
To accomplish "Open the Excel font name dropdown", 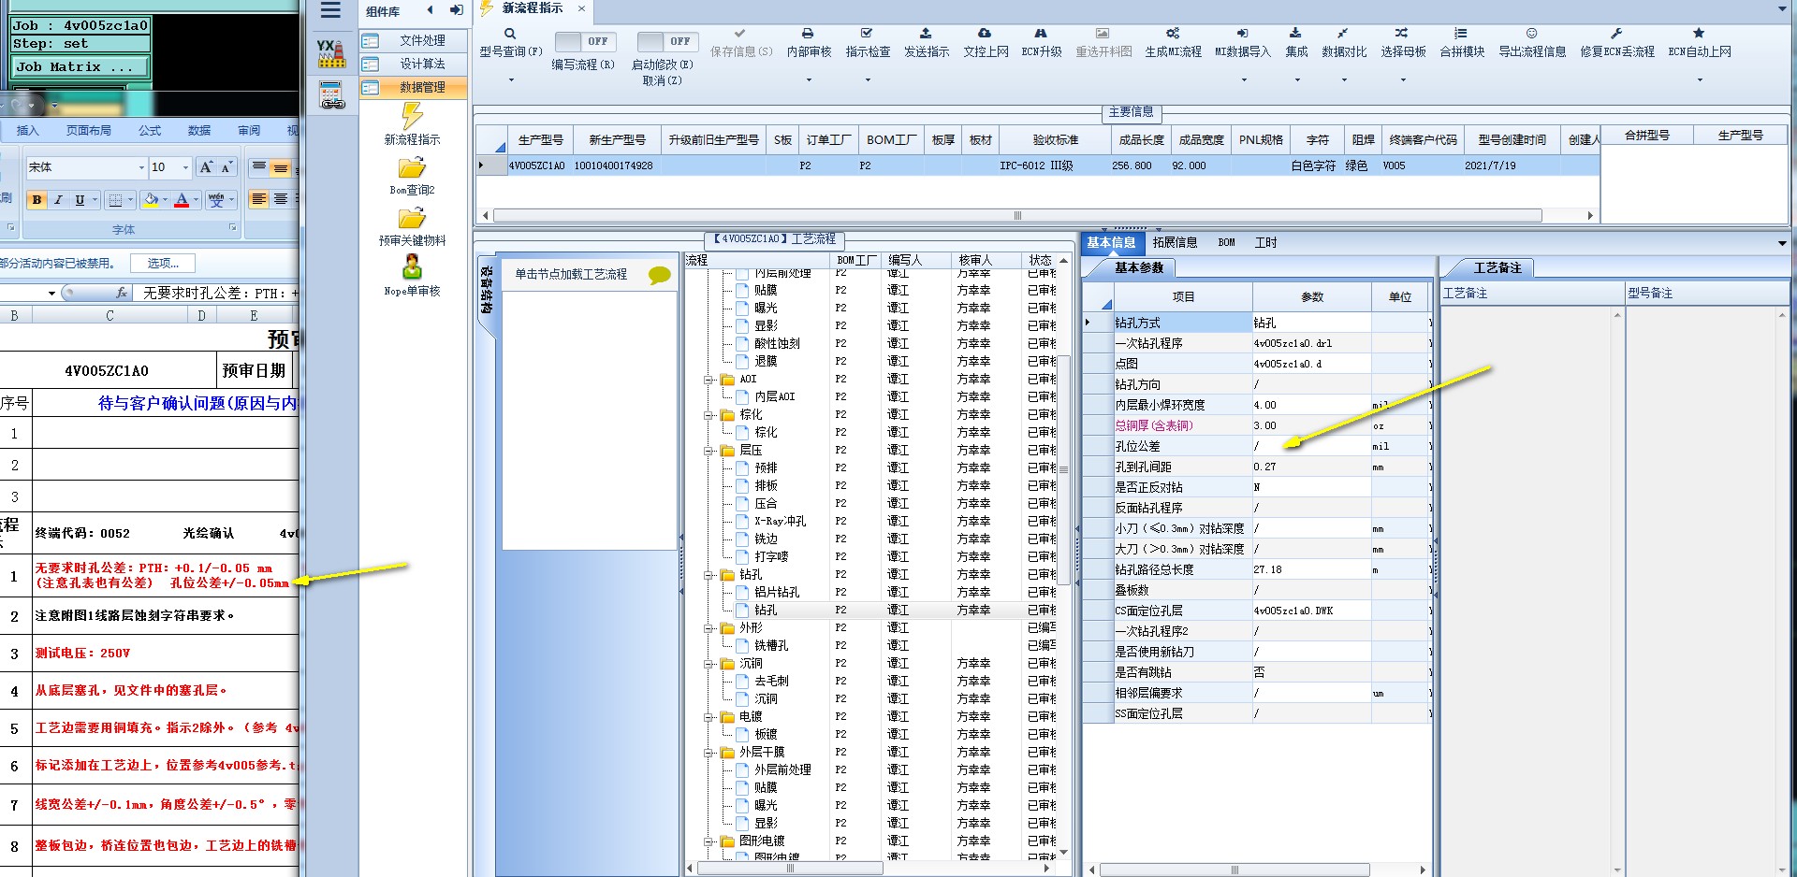I will pos(141,168).
